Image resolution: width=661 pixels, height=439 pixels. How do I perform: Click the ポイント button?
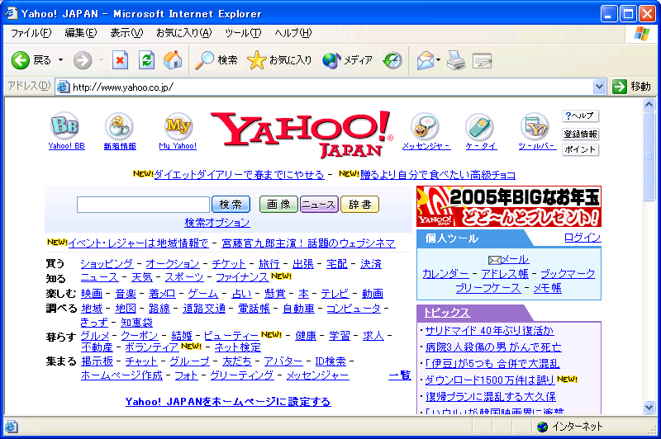580,149
